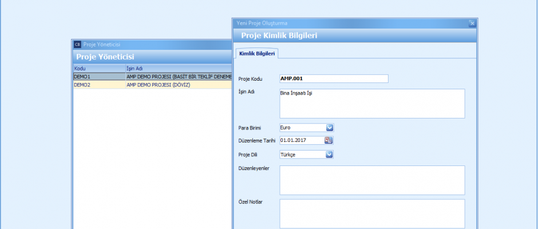Select the AMP DEMO PROJESI (BASİT BİR TEKLİF) cell
This screenshot has width=538, height=229.
177,76
